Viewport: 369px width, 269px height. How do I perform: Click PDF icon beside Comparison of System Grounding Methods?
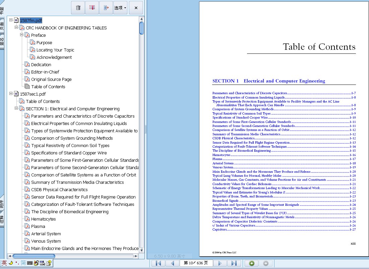point(27,138)
